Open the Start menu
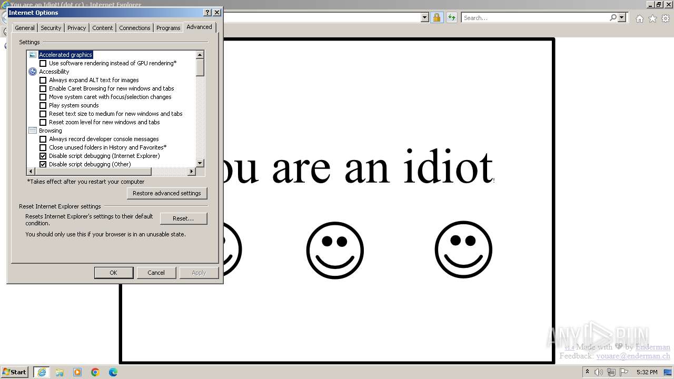This screenshot has width=674, height=379. coord(14,372)
